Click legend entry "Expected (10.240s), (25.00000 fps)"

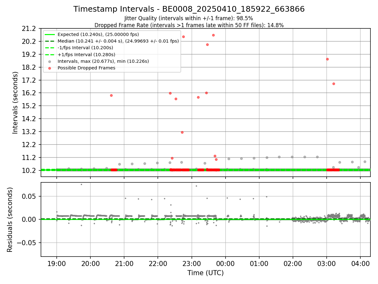(x=98, y=34)
